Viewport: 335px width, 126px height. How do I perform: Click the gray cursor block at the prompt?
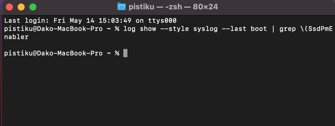(x=125, y=53)
